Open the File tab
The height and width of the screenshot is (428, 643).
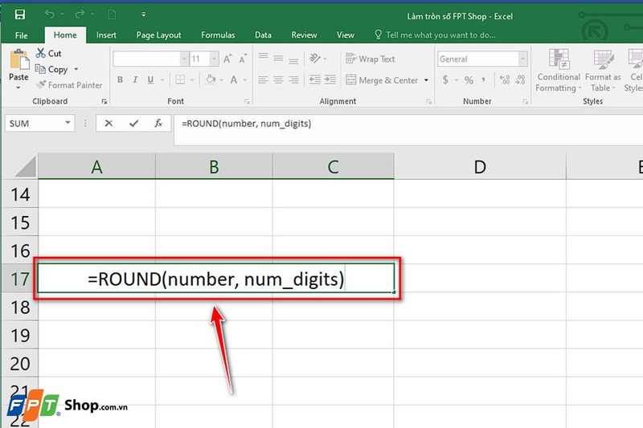22,35
